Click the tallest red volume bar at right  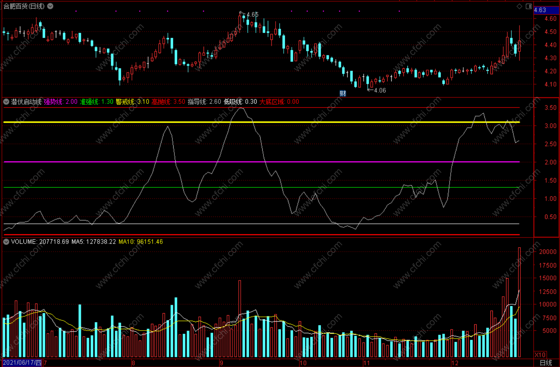520,302
